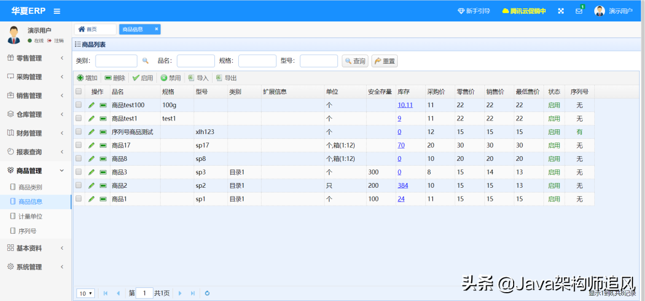Expand the 零售管理 sidebar menu
Image resolution: width=645 pixels, height=301 pixels.
pyautogui.click(x=36, y=58)
